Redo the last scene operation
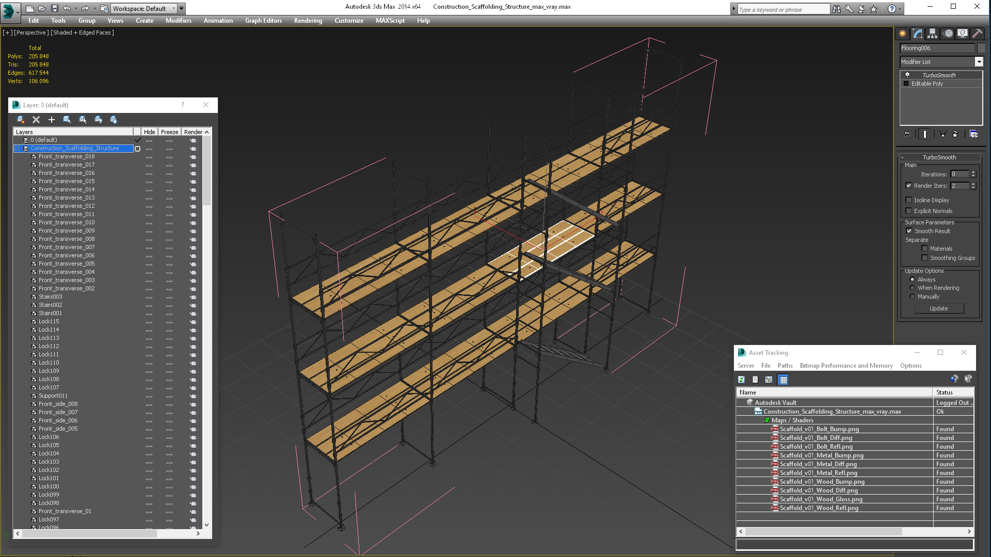The image size is (991, 557). point(85,8)
